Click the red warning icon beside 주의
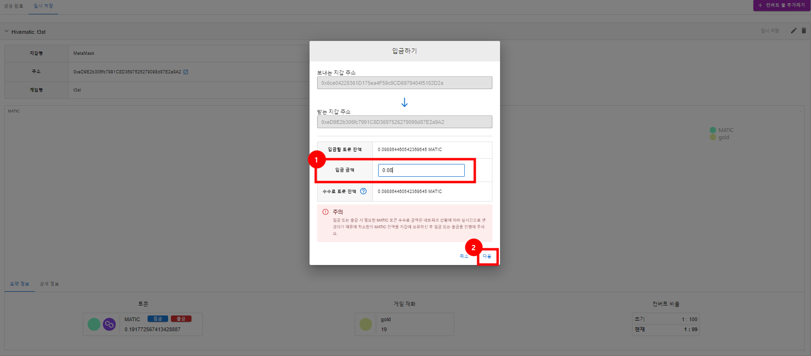Viewport: 811px width, 356px height. tap(325, 212)
